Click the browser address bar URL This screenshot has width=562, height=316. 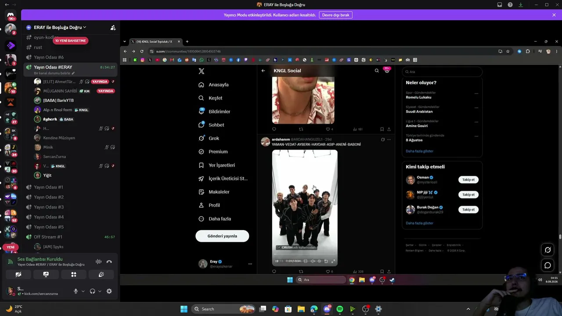(188, 51)
